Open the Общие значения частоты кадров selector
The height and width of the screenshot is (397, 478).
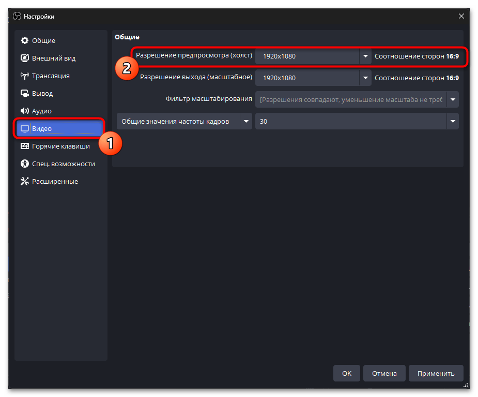tap(184, 122)
